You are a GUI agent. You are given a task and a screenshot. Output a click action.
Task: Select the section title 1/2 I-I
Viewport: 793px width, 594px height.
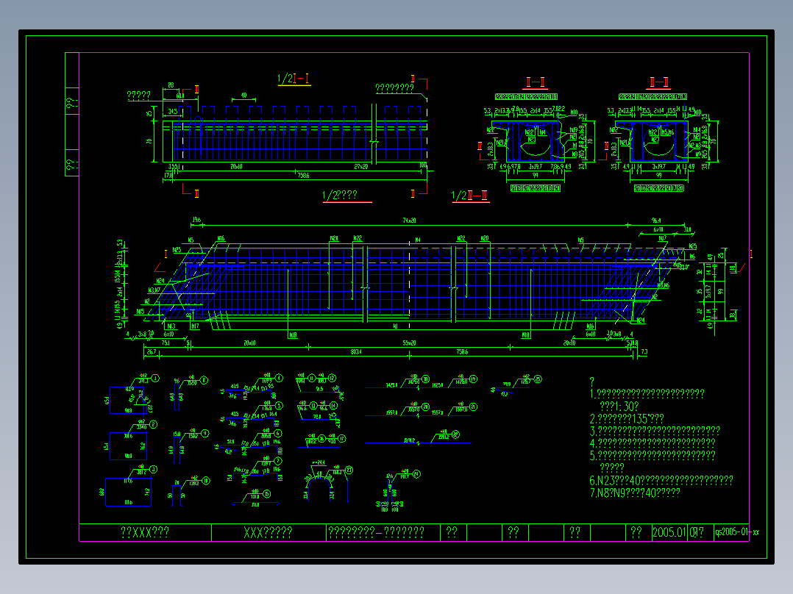pyautogui.click(x=294, y=79)
